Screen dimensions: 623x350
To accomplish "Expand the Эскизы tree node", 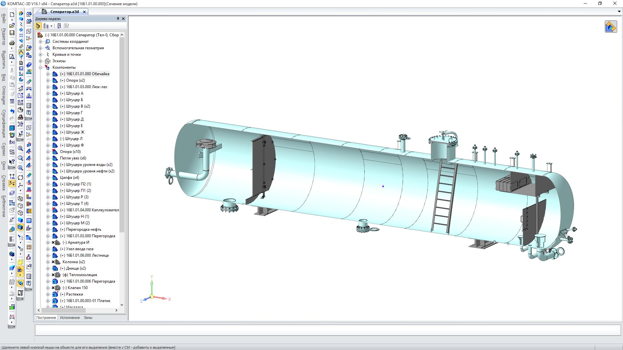I will click(41, 61).
